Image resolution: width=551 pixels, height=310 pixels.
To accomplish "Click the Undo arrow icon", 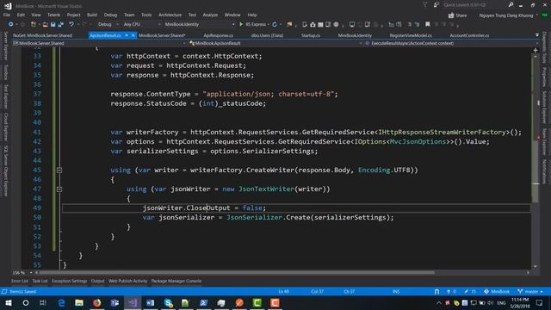I will pyautogui.click(x=71, y=24).
